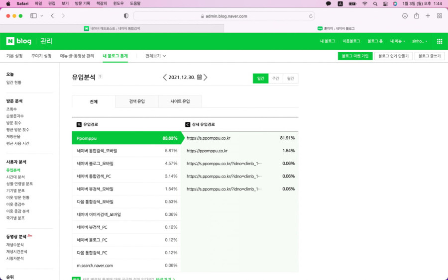Screen dimensions: 448x280
Task: Switch to 검색 유입 tab
Action: (137, 101)
